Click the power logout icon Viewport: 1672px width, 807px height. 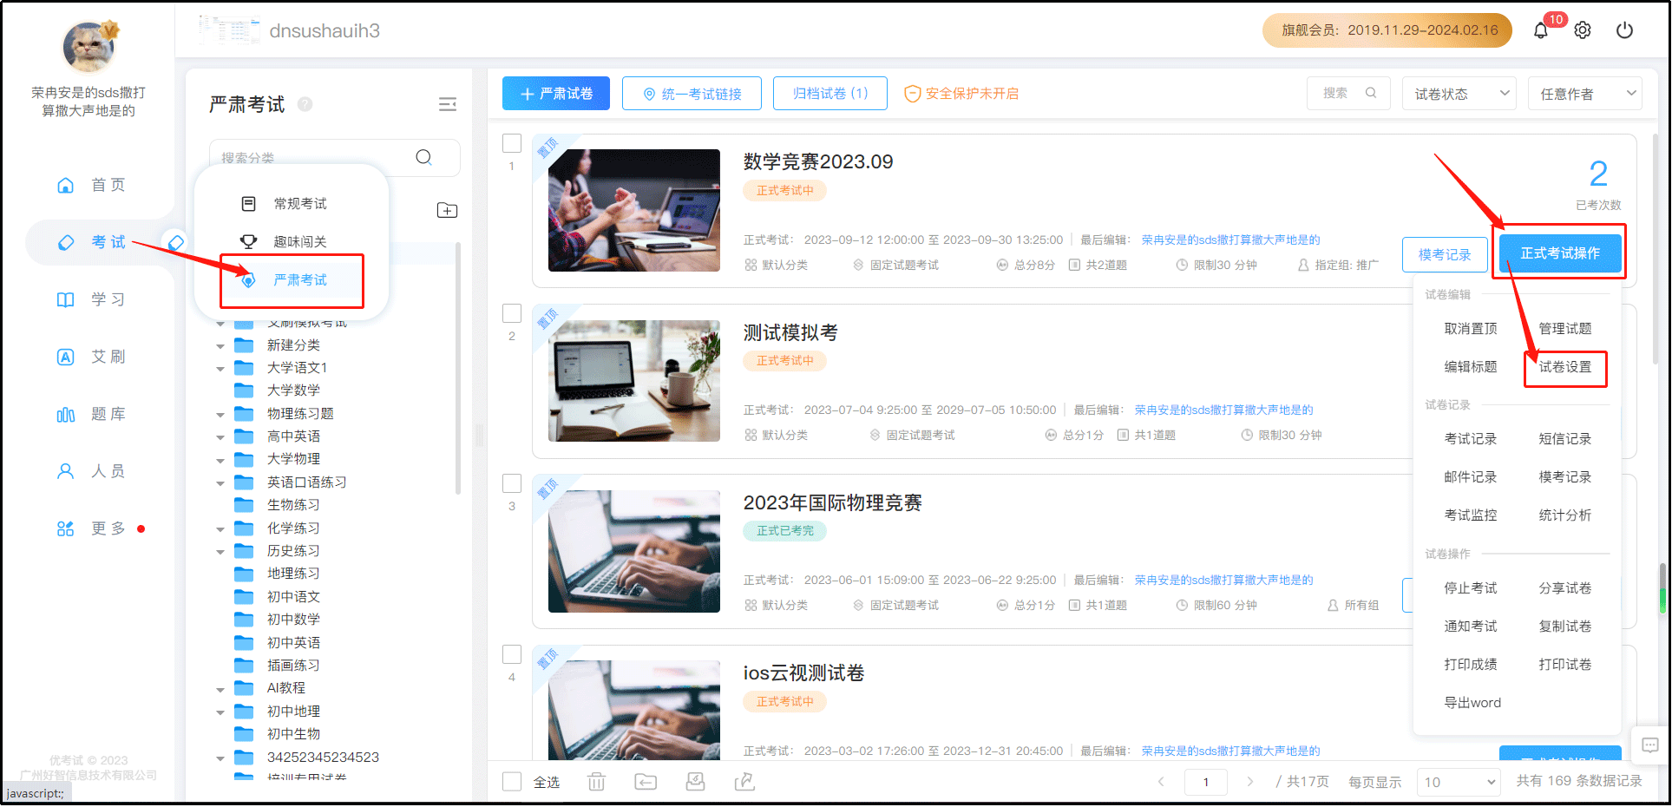click(1624, 30)
